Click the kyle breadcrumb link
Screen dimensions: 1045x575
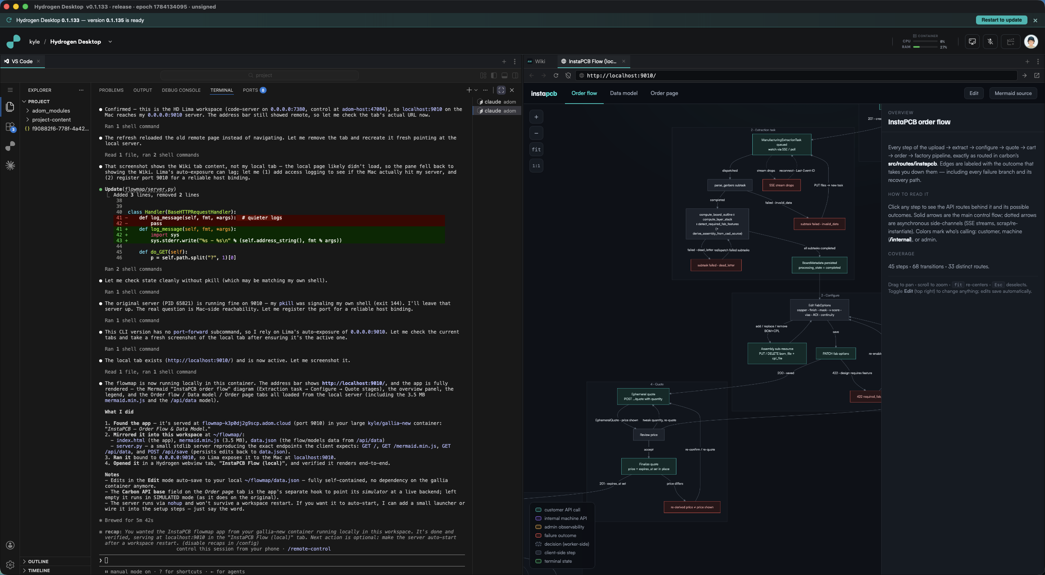tap(35, 42)
